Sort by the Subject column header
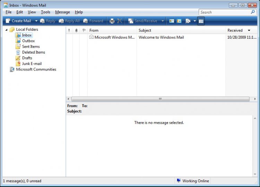The height and width of the screenshot is (187, 260). (x=181, y=30)
